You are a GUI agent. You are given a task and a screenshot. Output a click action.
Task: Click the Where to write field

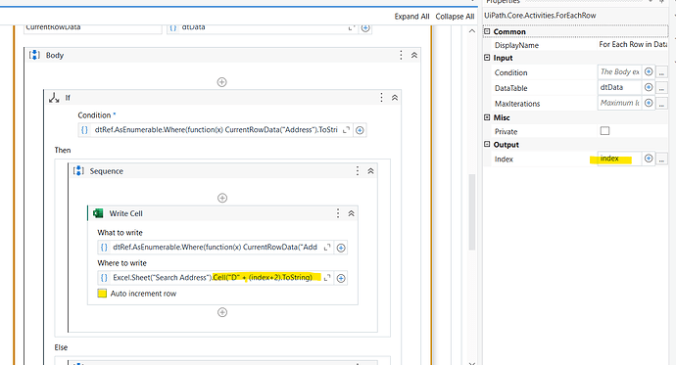(x=215, y=278)
